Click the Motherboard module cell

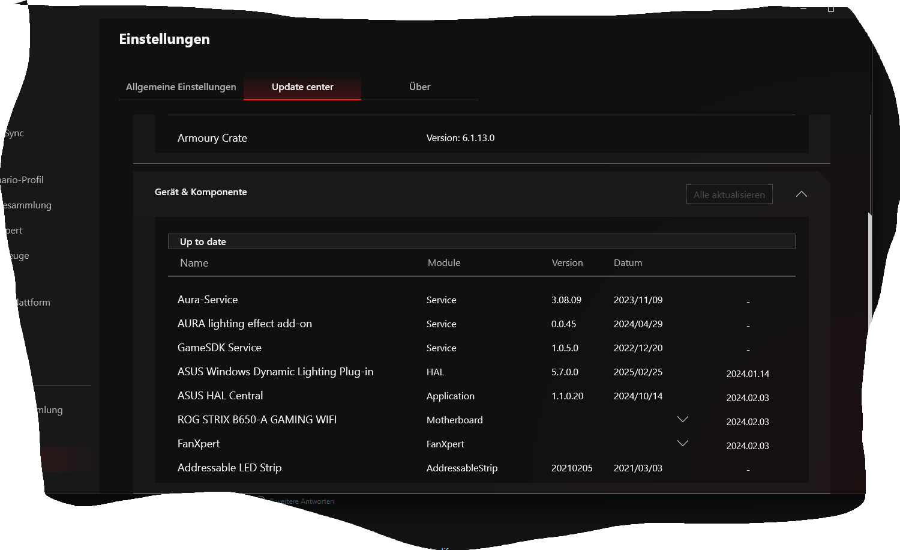click(454, 420)
